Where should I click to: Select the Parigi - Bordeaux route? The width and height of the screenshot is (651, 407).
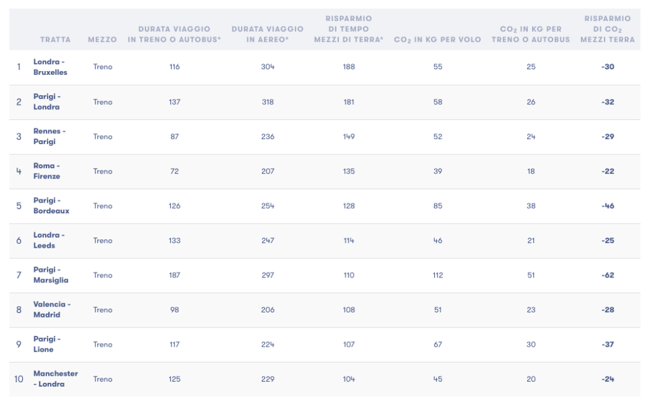pyautogui.click(x=51, y=206)
